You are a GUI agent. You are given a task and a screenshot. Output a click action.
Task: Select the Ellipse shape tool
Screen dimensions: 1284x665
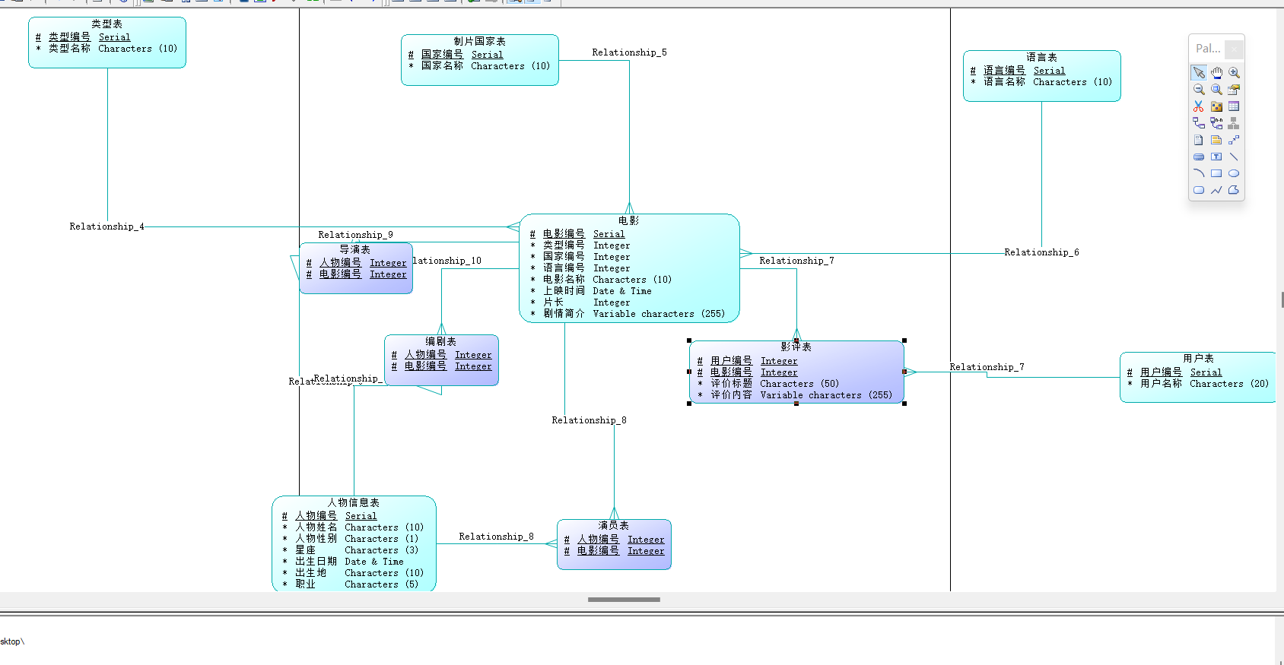coord(1234,173)
